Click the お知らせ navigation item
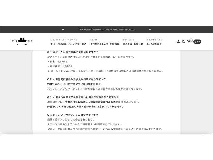Viewport: 213px width, 160px height. tap(138, 44)
